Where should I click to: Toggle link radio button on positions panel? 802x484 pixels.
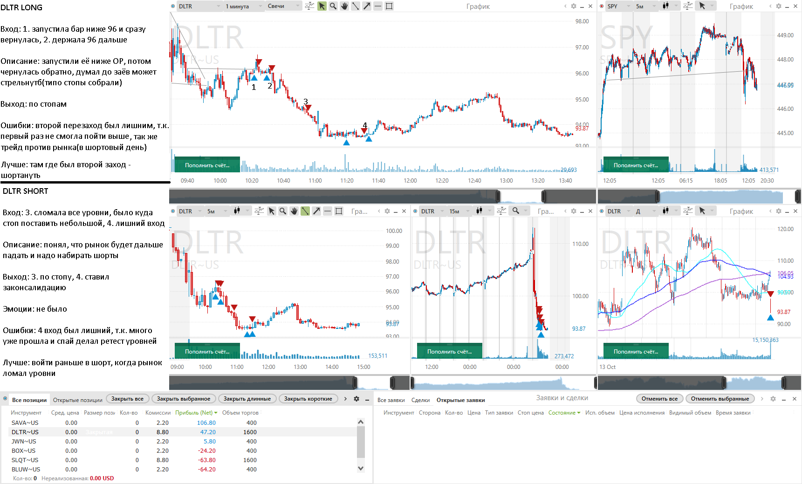[x=5, y=399]
